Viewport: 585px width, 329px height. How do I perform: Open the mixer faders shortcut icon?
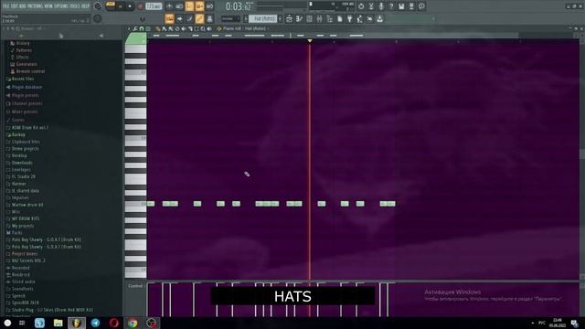click(x=320, y=18)
